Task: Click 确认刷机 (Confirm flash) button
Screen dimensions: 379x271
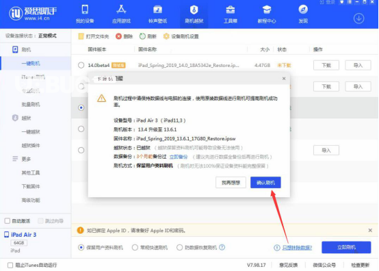Action: tap(265, 183)
